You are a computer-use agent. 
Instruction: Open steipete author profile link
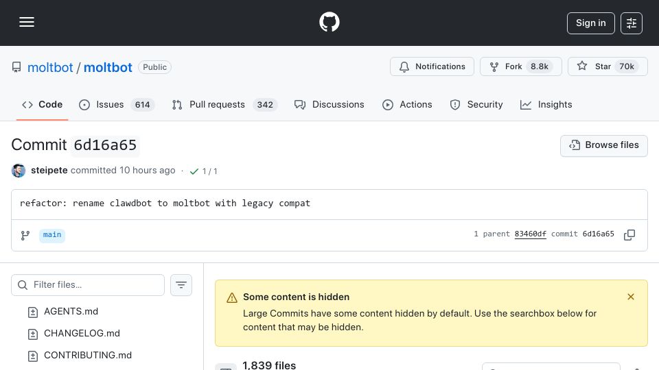click(49, 171)
